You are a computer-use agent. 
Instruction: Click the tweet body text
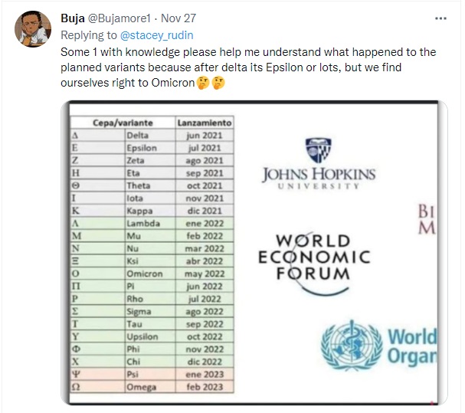245,67
